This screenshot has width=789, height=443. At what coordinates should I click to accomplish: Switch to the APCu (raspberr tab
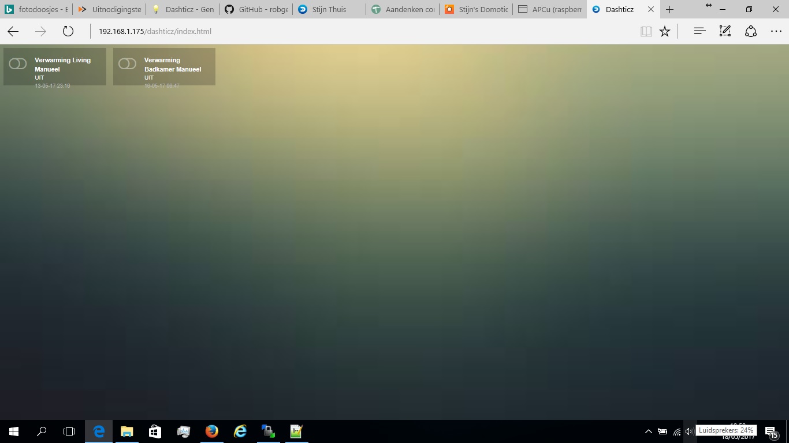click(549, 9)
